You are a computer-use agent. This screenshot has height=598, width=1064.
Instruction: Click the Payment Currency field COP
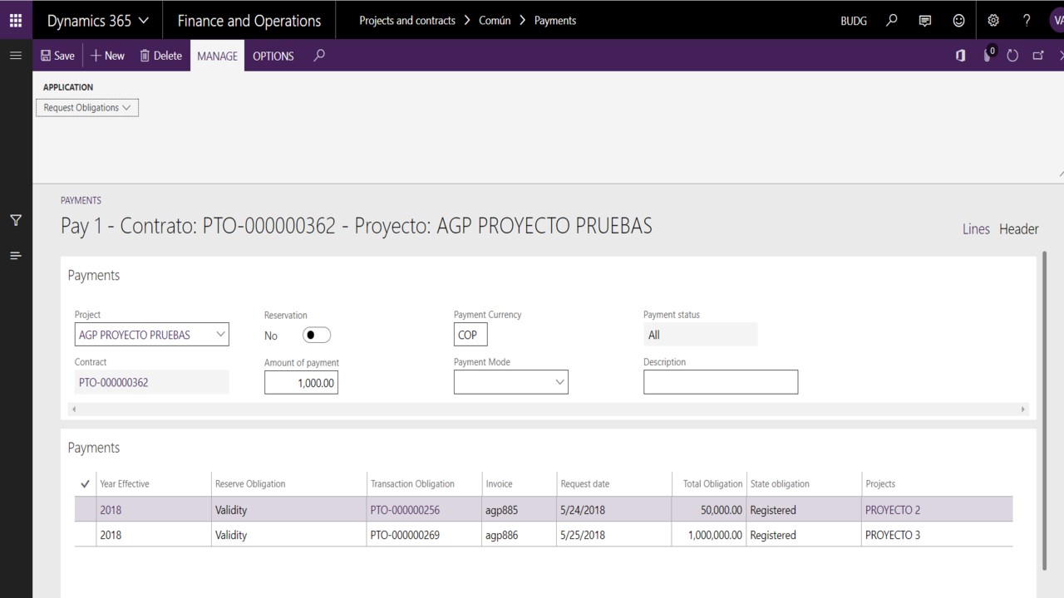tap(470, 335)
